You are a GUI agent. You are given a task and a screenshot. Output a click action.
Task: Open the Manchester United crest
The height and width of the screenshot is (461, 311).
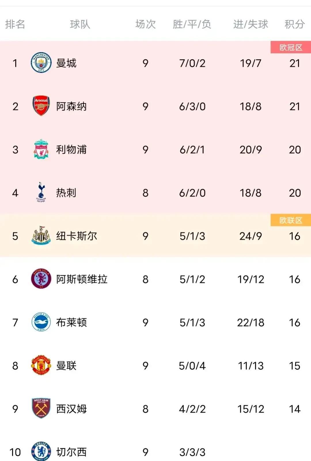pyautogui.click(x=41, y=365)
